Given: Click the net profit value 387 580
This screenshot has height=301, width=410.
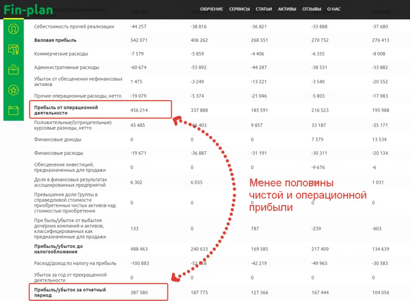Looking at the screenshot, I should [139, 292].
